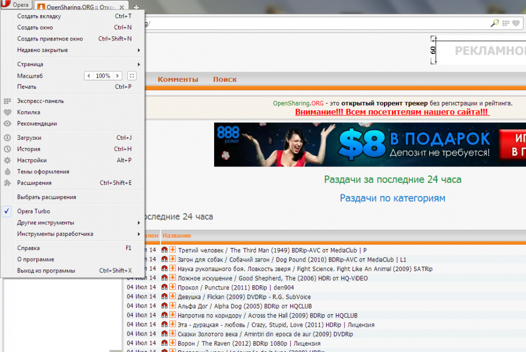Open the 'Поиск' site tab
The width and height of the screenshot is (526, 352).
coord(225,79)
